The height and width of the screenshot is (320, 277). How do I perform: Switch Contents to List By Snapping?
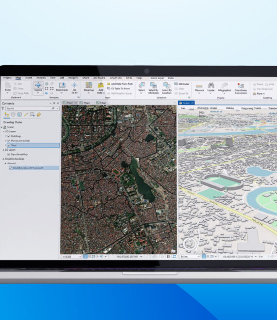tap(32, 114)
